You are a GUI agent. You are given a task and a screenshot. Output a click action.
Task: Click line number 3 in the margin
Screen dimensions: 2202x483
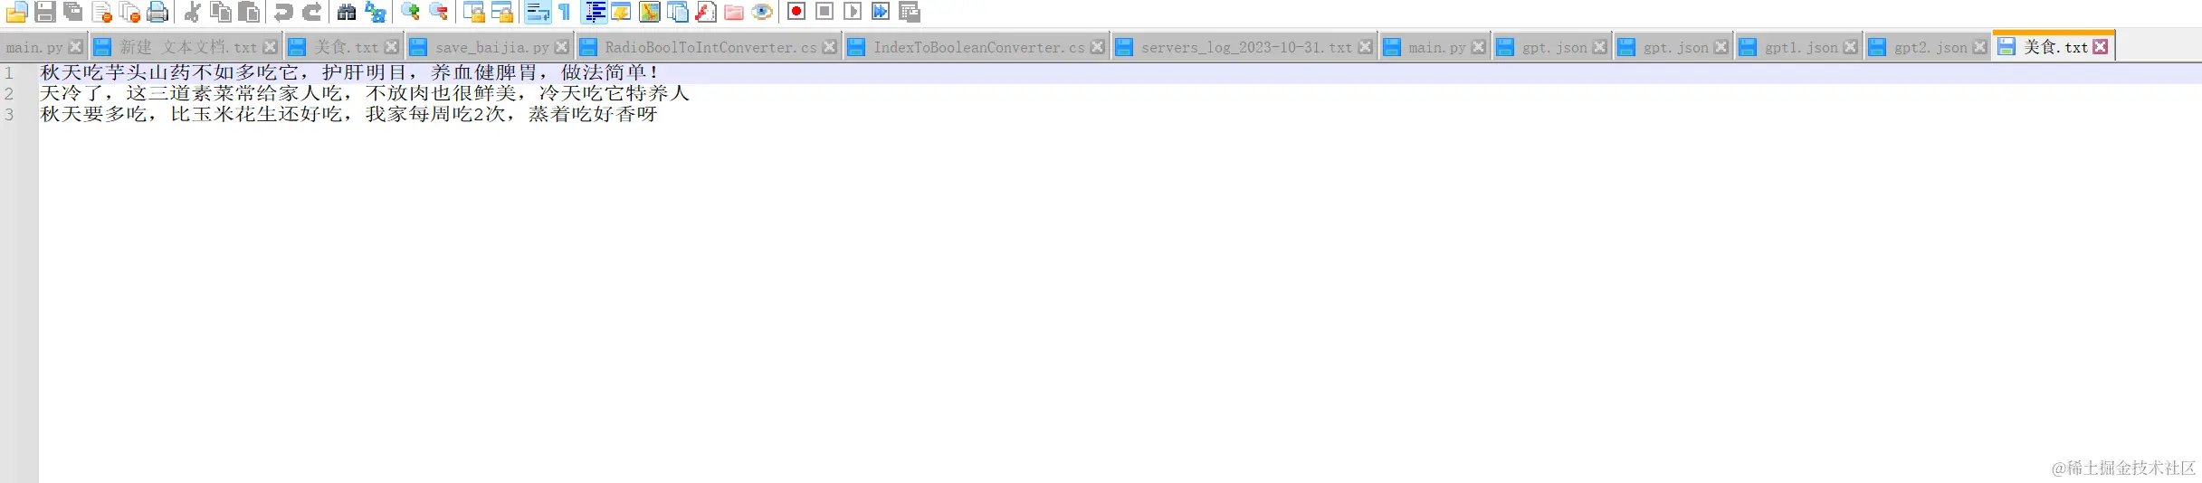pyautogui.click(x=9, y=114)
